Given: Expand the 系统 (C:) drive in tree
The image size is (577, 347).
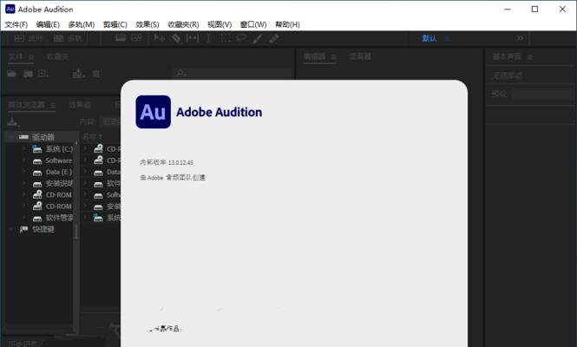Looking at the screenshot, I should [24, 148].
